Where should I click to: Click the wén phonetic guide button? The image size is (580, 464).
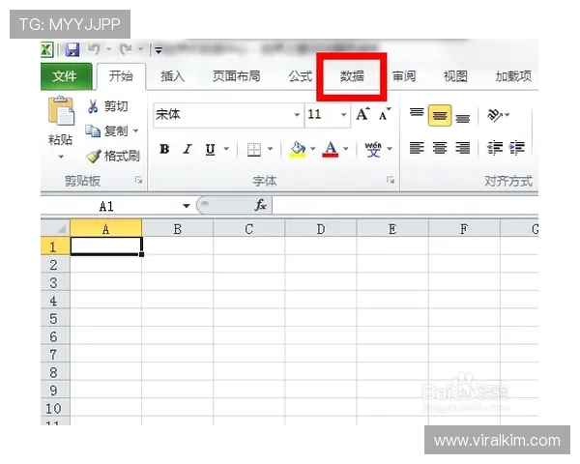(x=373, y=149)
